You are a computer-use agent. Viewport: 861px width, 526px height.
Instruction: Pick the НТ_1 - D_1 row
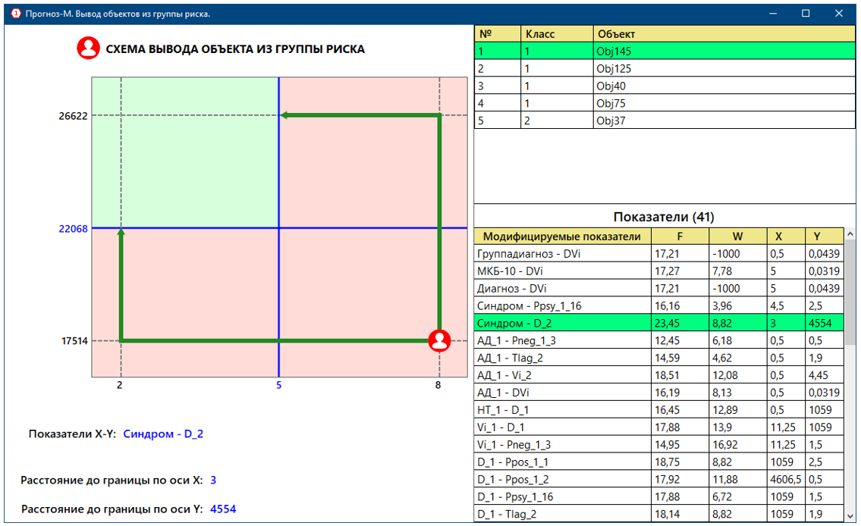(562, 411)
